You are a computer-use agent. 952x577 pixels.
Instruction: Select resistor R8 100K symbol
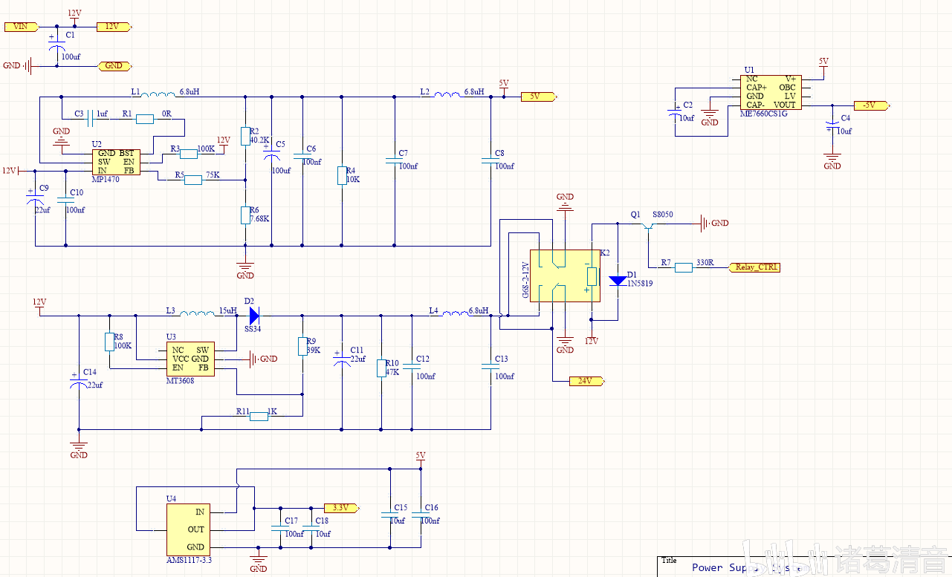tap(109, 342)
